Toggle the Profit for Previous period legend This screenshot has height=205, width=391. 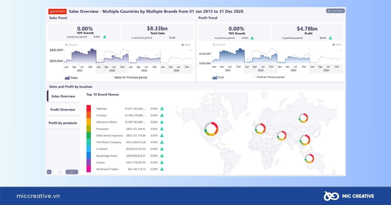[x=268, y=77]
